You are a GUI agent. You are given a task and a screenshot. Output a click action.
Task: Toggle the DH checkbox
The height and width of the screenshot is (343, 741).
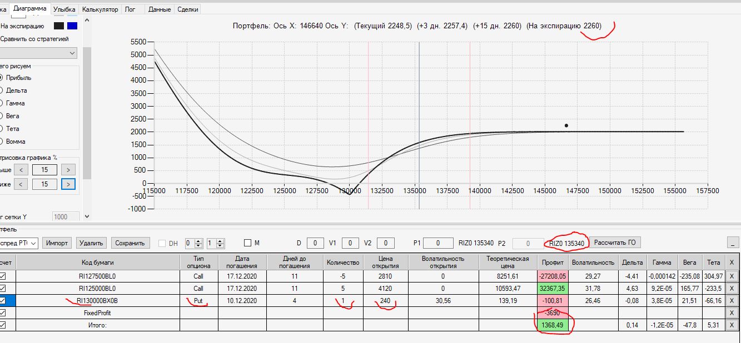[x=162, y=243]
